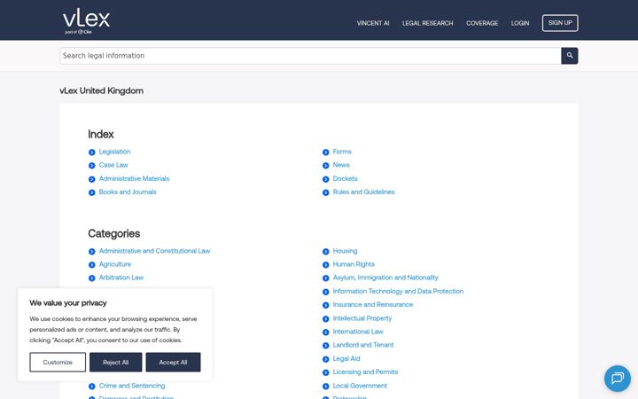Screen dimensions: 638x399
Task: Open the chat widget bubble
Action: (x=618, y=379)
